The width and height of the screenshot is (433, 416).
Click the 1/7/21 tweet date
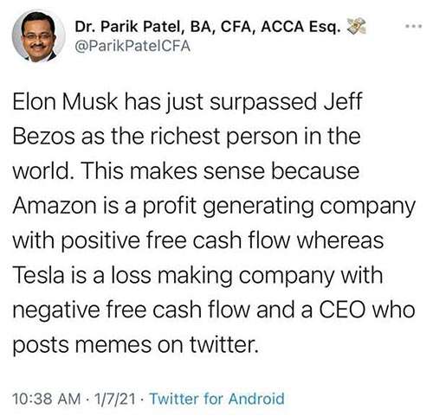(x=114, y=399)
